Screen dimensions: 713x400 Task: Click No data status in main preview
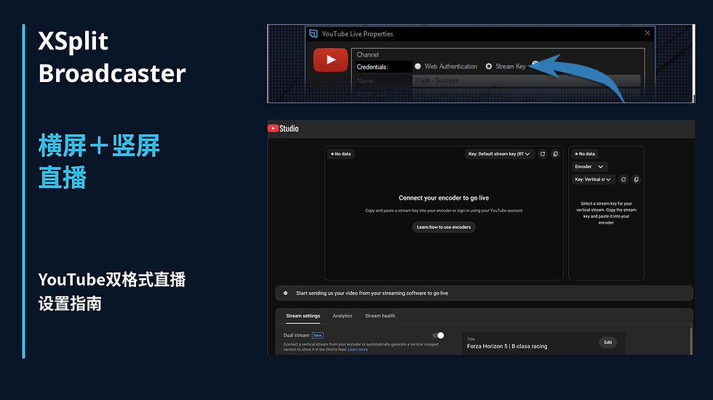pyautogui.click(x=341, y=154)
